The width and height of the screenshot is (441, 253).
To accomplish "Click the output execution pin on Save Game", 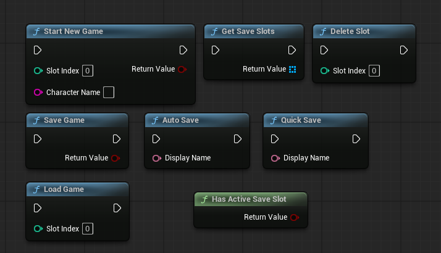I will pyautogui.click(x=117, y=139).
